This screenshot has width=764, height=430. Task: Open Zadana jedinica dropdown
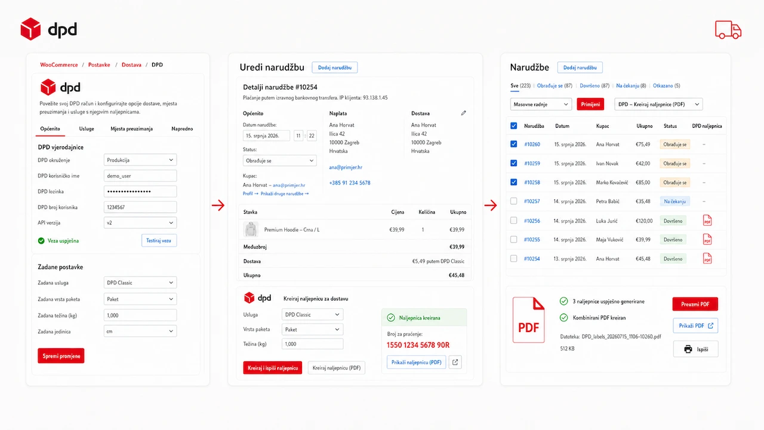tap(140, 331)
